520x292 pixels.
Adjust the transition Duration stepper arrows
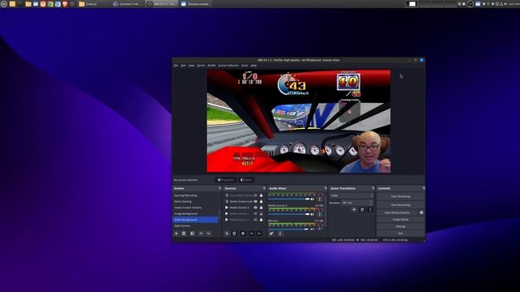[x=370, y=203]
